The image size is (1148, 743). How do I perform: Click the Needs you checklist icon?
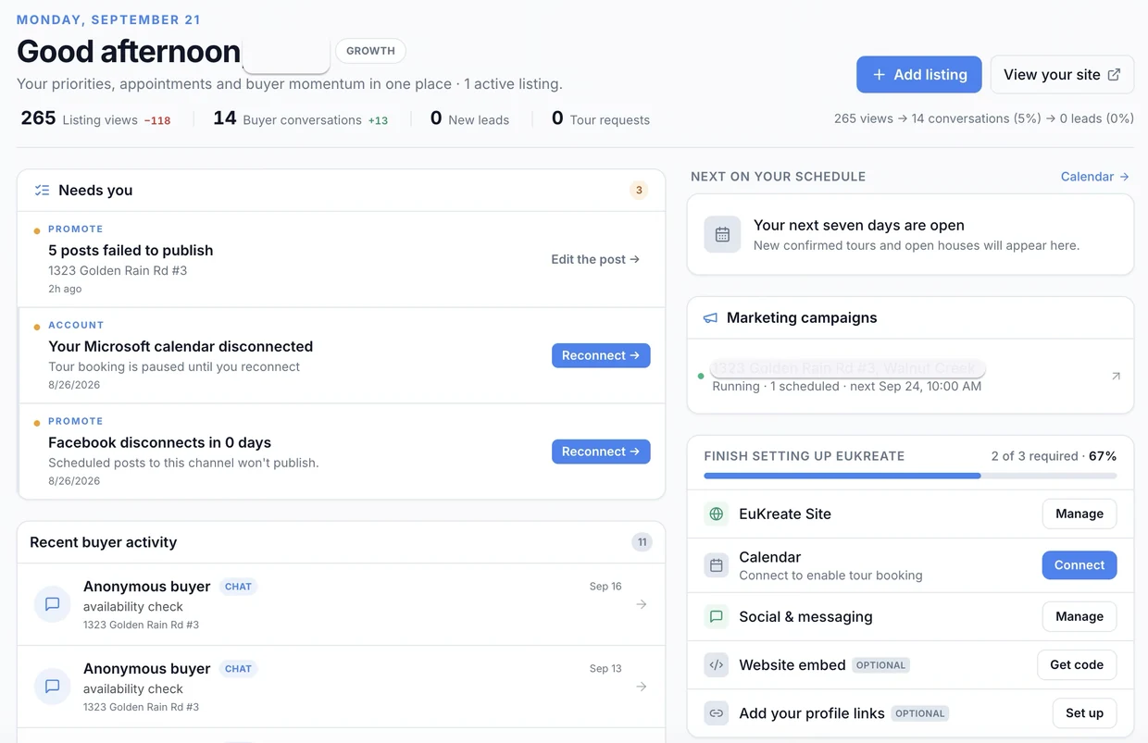tap(42, 190)
